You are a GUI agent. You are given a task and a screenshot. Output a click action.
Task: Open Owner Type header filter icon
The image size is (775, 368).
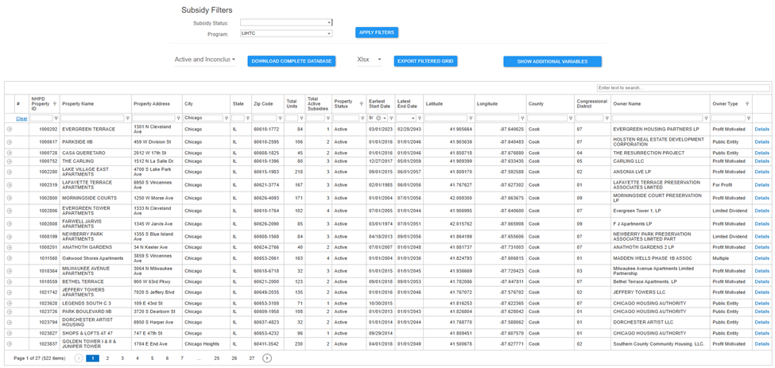click(747, 104)
